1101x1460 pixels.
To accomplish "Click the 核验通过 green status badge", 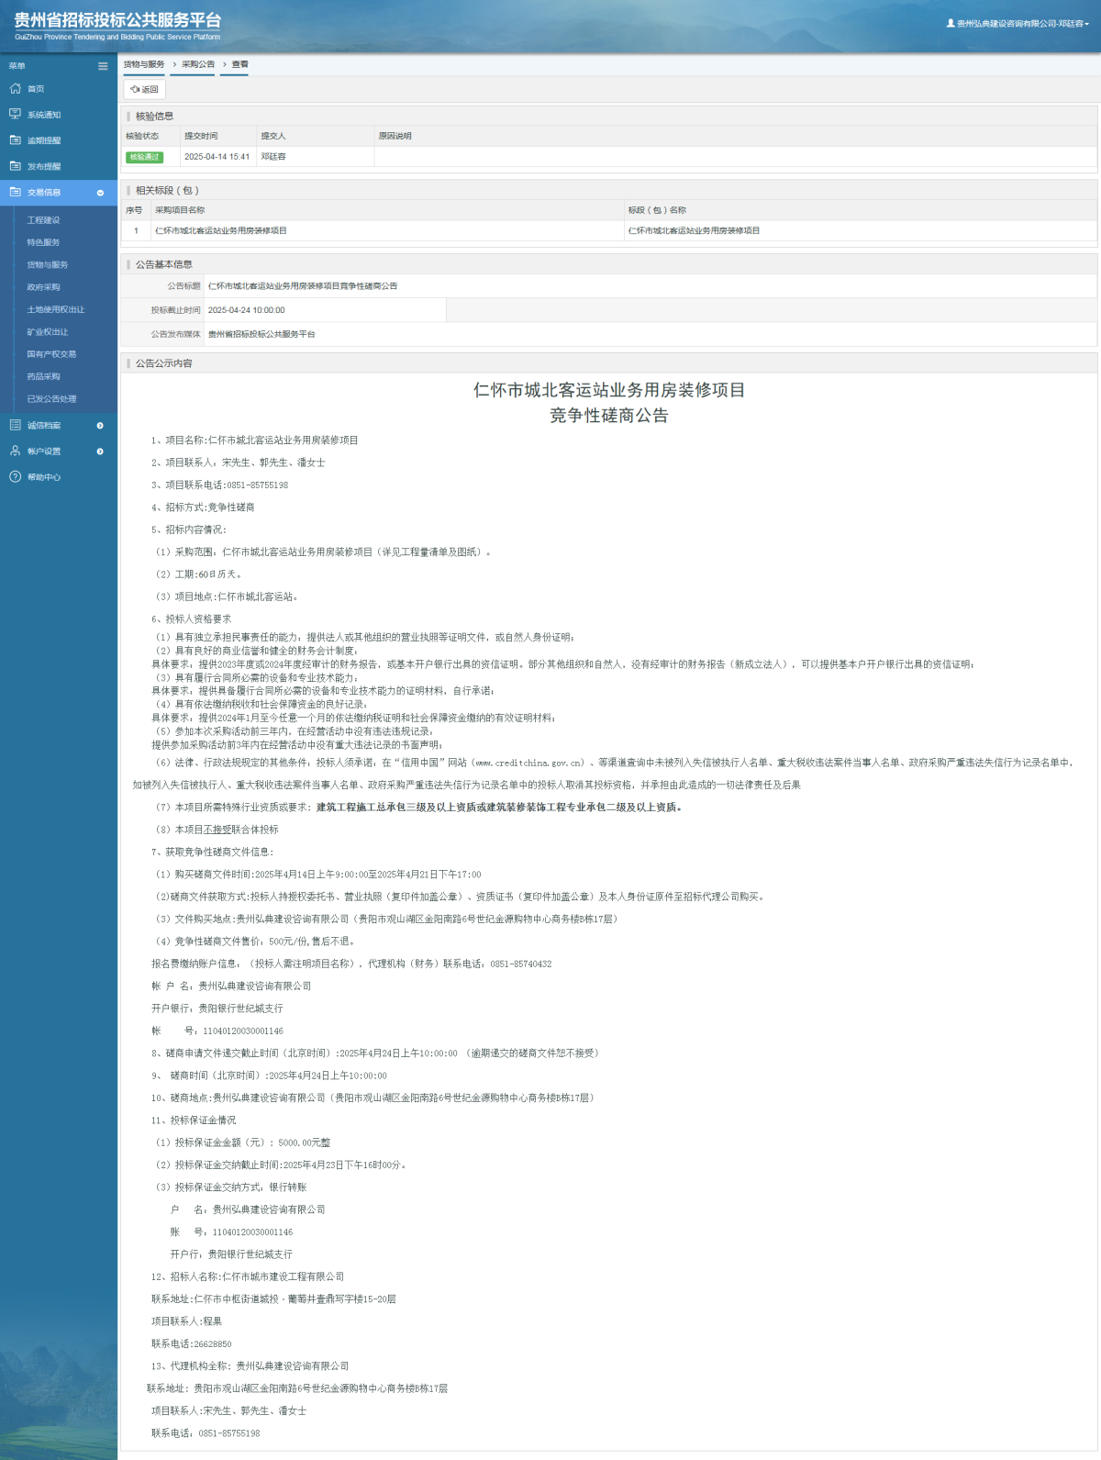I will click(x=144, y=157).
